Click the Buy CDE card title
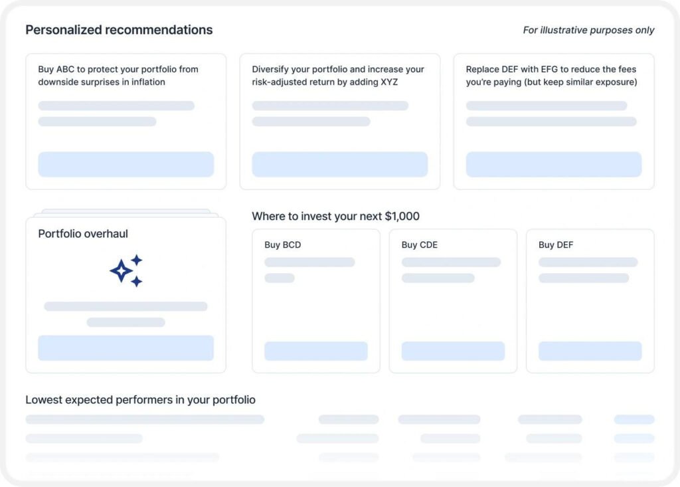Image resolution: width=680 pixels, height=487 pixels. tap(419, 244)
